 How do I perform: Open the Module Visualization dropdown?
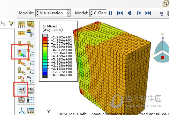point(53,13)
